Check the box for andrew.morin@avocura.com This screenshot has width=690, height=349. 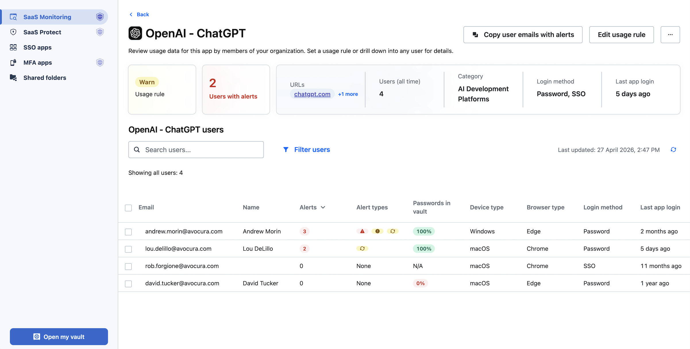128,232
